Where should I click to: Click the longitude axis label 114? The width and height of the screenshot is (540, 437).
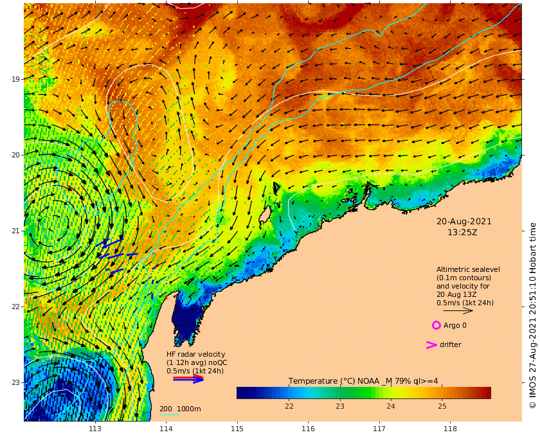[166, 429]
